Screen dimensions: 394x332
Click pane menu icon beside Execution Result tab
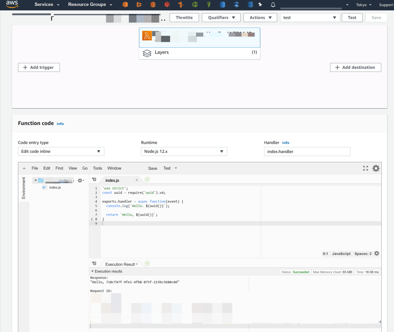click(x=94, y=263)
